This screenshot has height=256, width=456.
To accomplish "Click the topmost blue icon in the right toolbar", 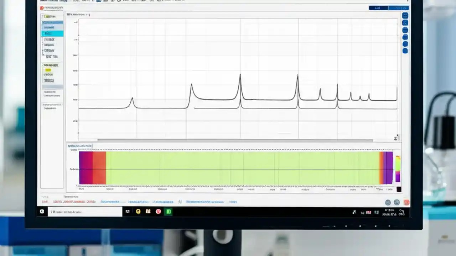I will (x=405, y=16).
